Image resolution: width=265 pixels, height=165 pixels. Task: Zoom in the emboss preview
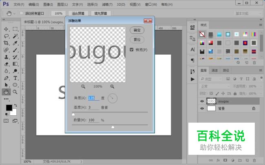pos(112,87)
